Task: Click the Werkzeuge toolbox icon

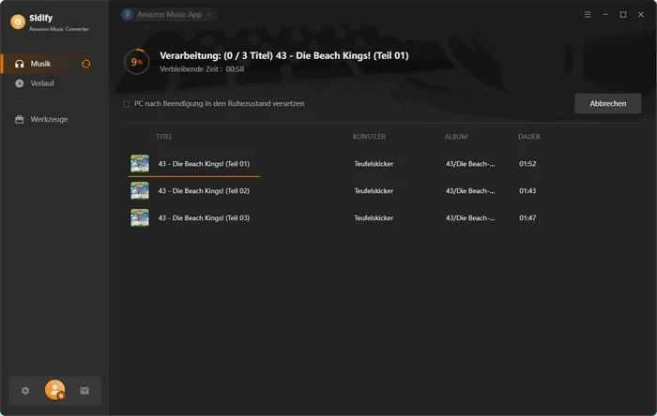Action: (x=20, y=119)
